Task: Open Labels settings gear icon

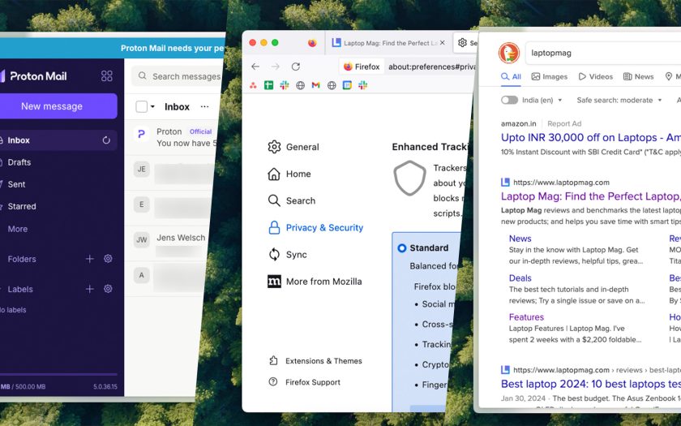Action: pyautogui.click(x=108, y=289)
